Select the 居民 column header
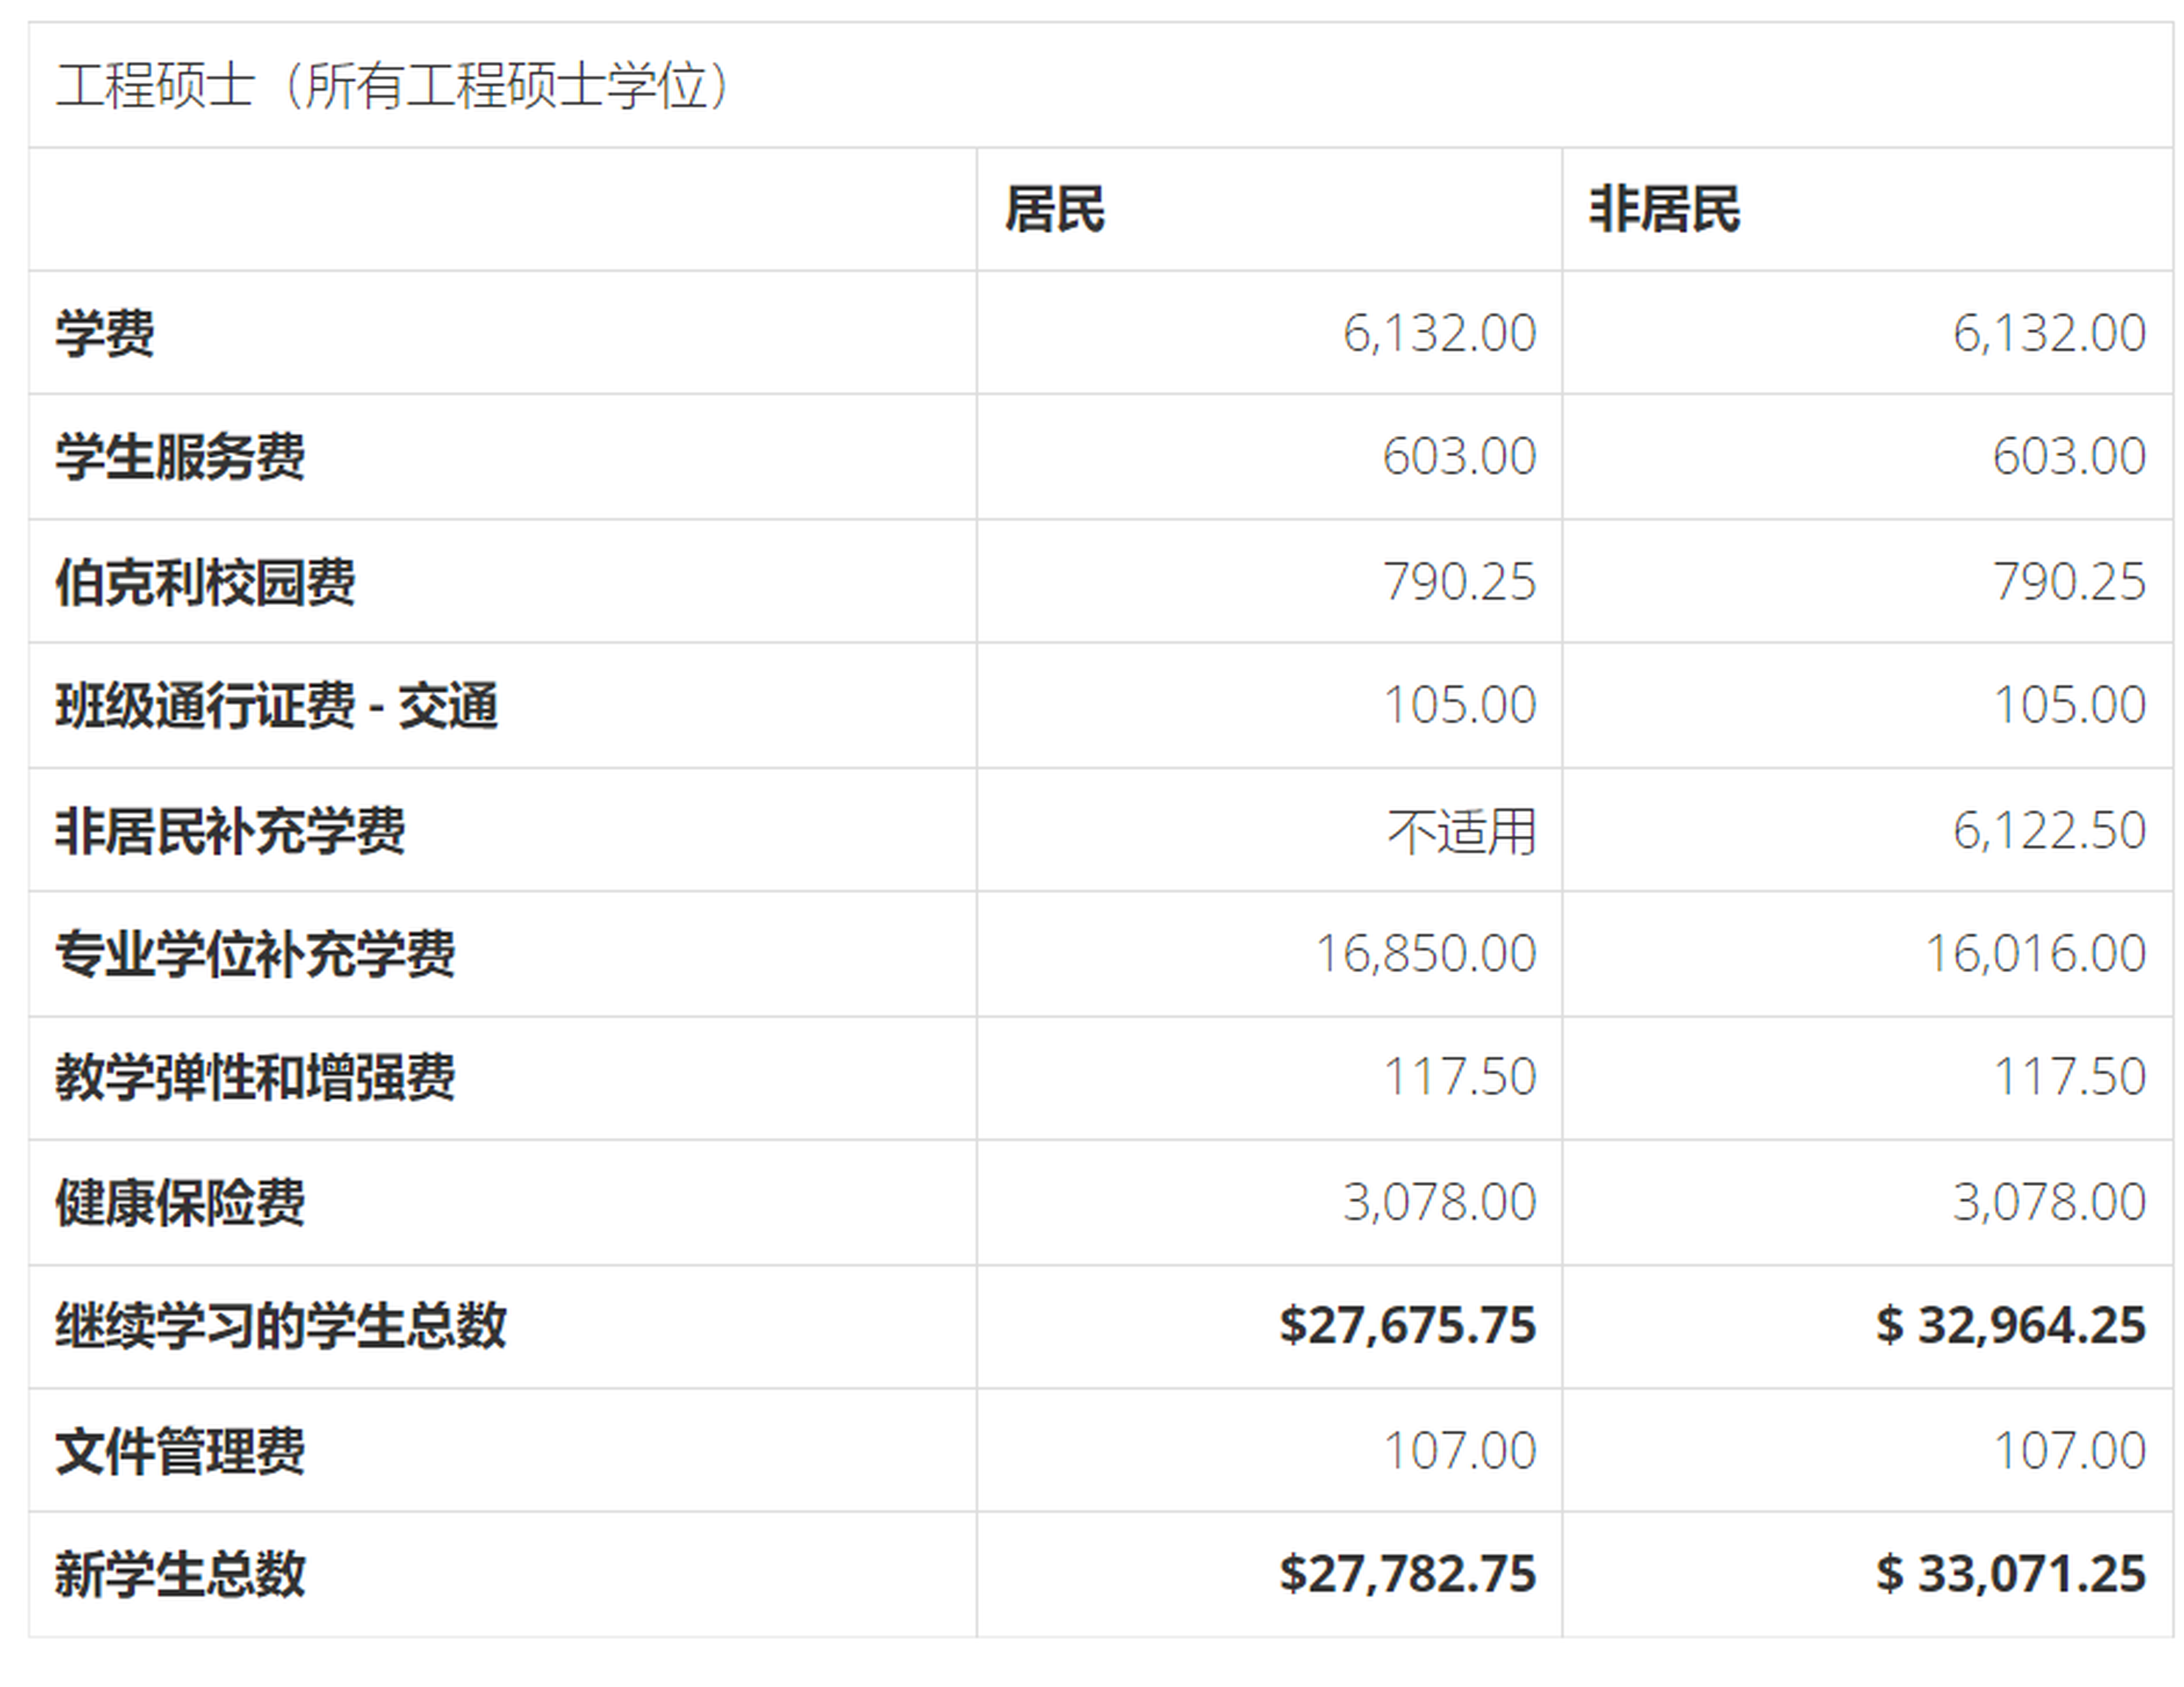The image size is (2184, 1687). pos(1055,210)
